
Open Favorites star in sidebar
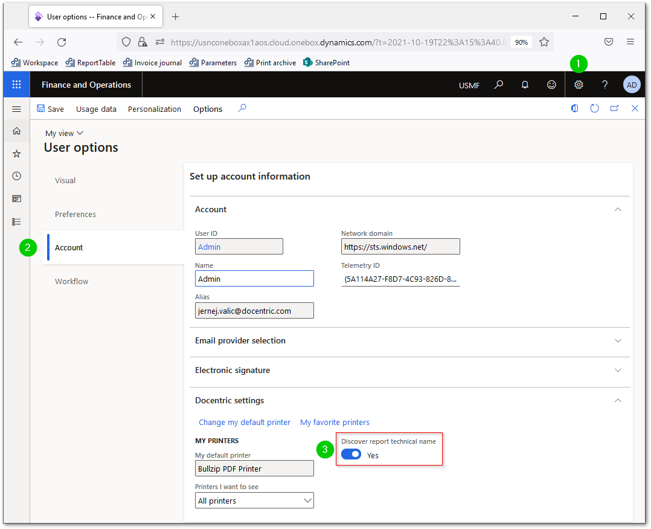click(17, 154)
